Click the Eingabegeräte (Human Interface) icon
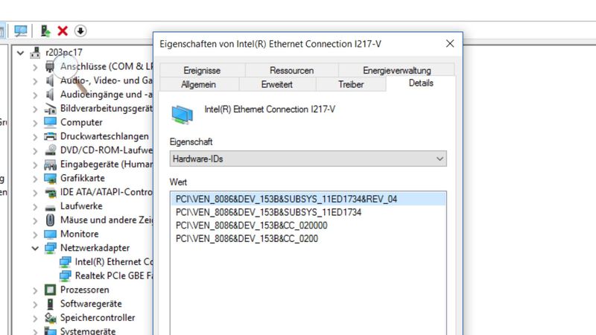596x335 pixels. [x=50, y=165]
